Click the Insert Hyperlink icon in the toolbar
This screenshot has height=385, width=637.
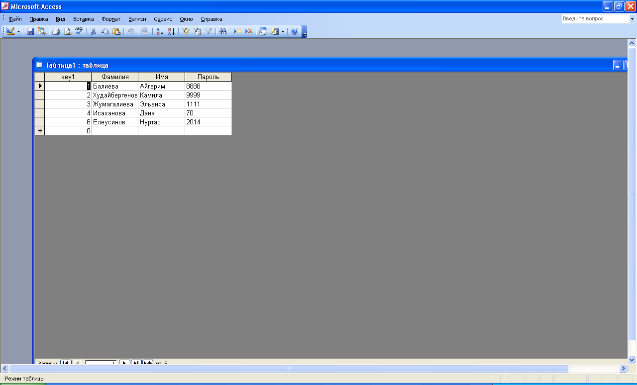pos(145,31)
